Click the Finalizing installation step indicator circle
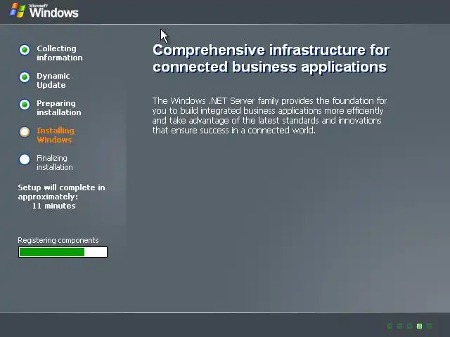450x337 pixels. tap(25, 159)
